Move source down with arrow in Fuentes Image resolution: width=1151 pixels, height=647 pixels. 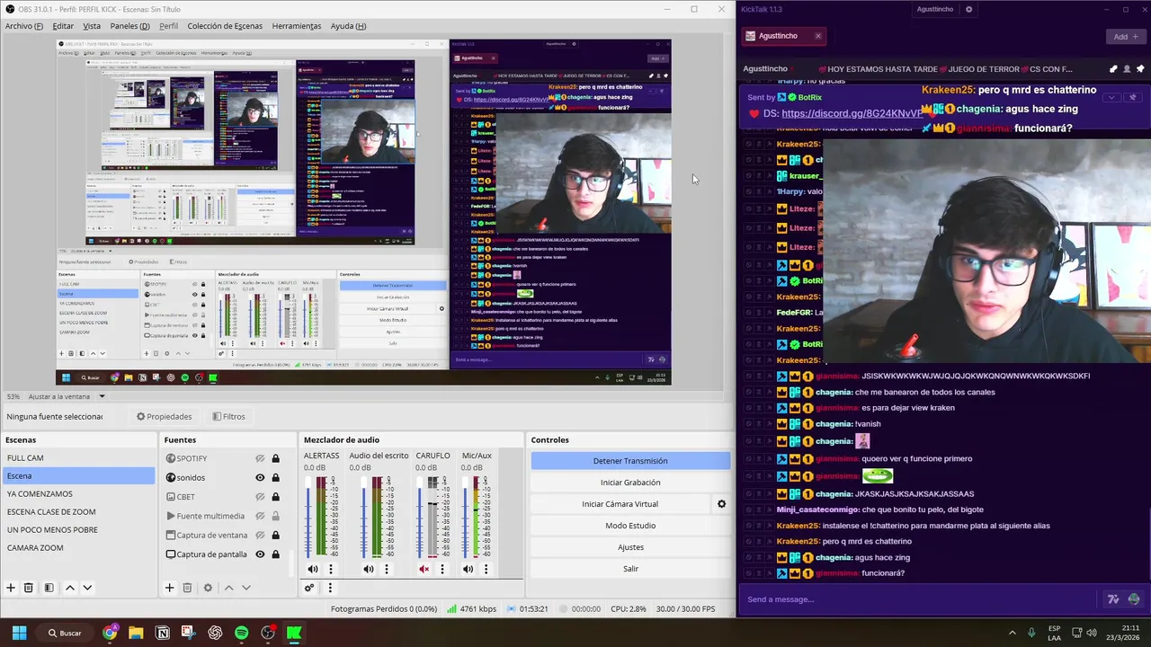tap(246, 588)
